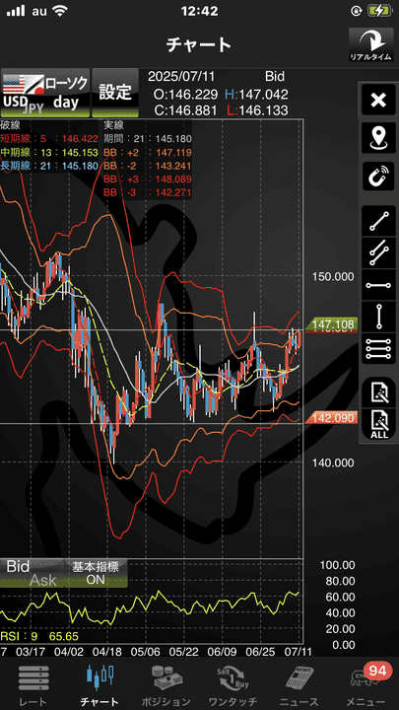This screenshot has width=399, height=710.
Task: Select the parallel channel line tool
Action: [x=378, y=253]
